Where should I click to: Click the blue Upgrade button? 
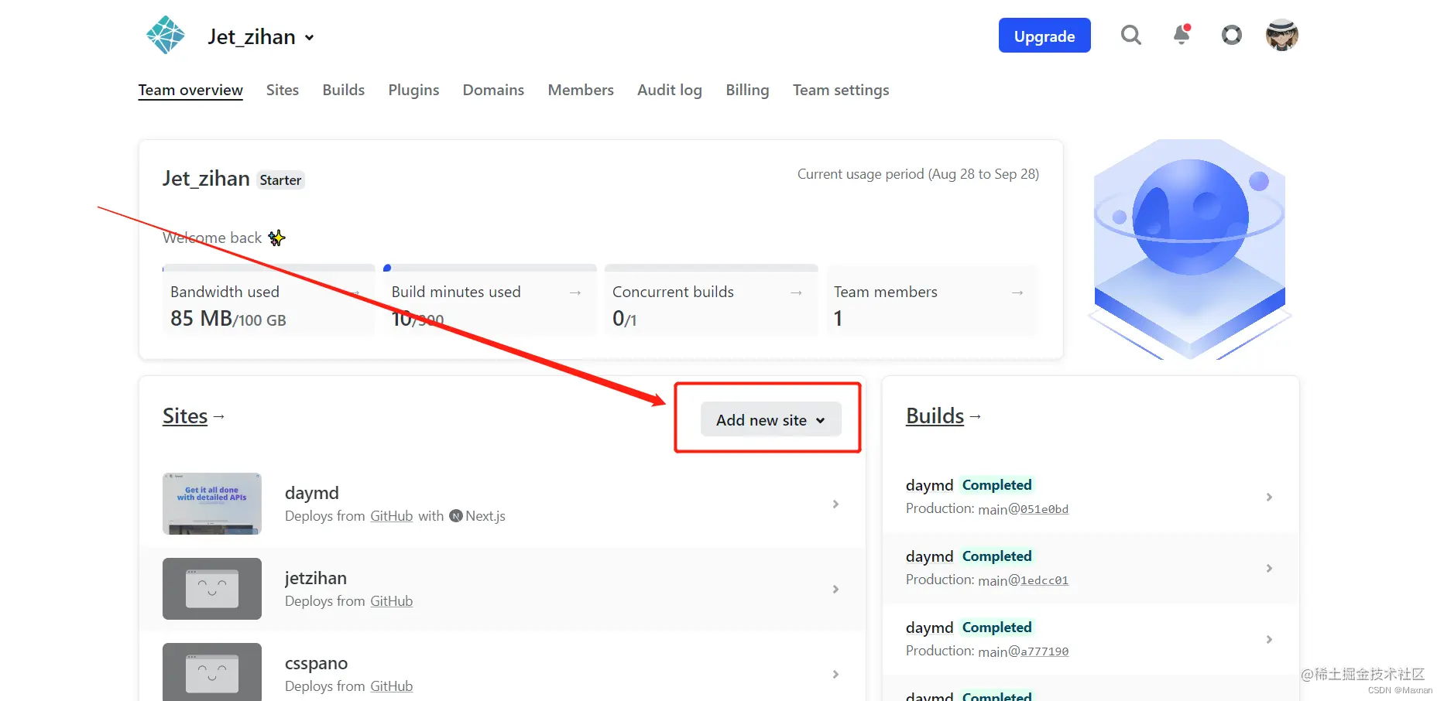coord(1044,36)
